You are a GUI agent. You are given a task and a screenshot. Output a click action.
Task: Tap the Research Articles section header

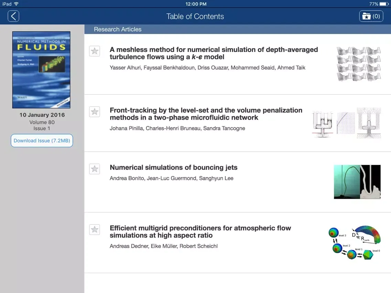pyautogui.click(x=118, y=29)
